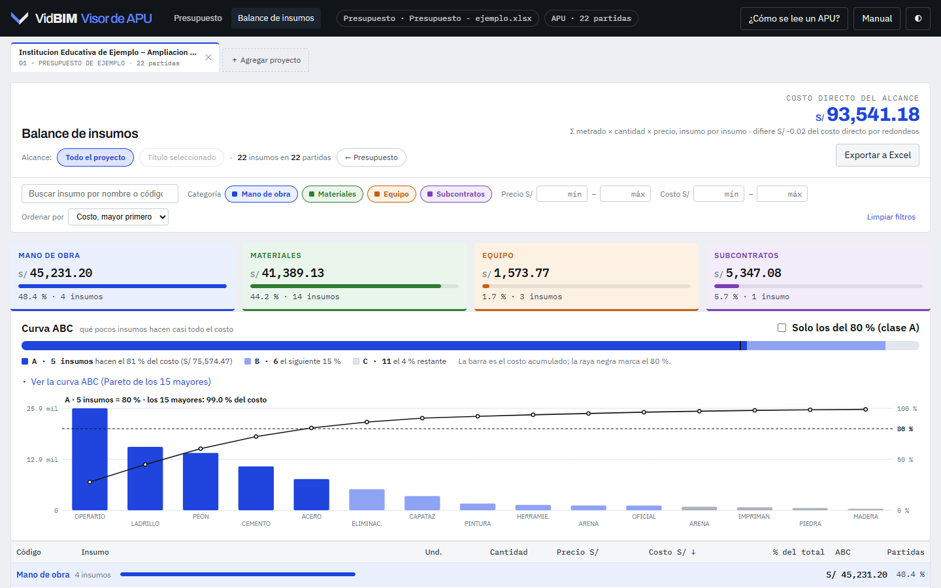
Task: Toggle the Mano de obra category filter
Action: 261,194
